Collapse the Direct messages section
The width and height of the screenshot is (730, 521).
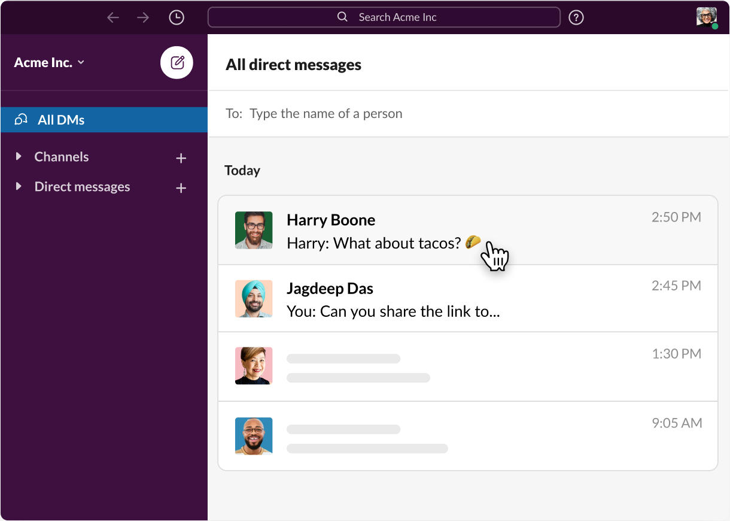pos(18,187)
